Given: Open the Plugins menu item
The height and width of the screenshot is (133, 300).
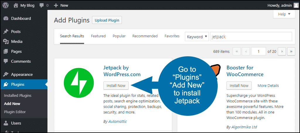Looking at the screenshot, I should click(x=24, y=84).
